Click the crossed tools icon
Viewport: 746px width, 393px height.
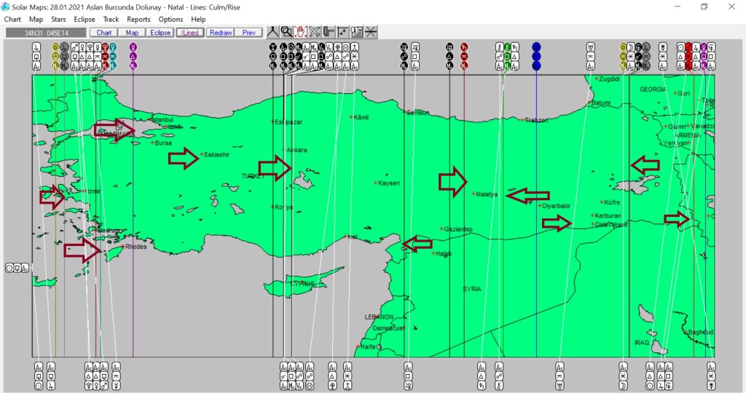(x=315, y=32)
